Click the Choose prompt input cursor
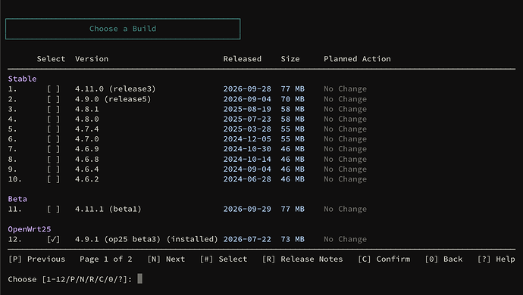 click(139, 278)
